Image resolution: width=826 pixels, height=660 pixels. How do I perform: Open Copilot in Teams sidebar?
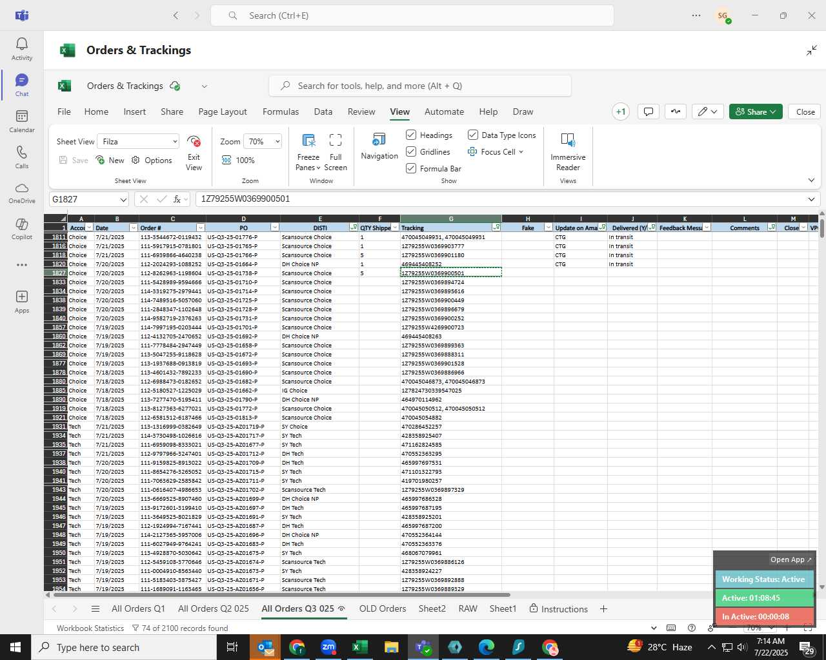tap(22, 229)
